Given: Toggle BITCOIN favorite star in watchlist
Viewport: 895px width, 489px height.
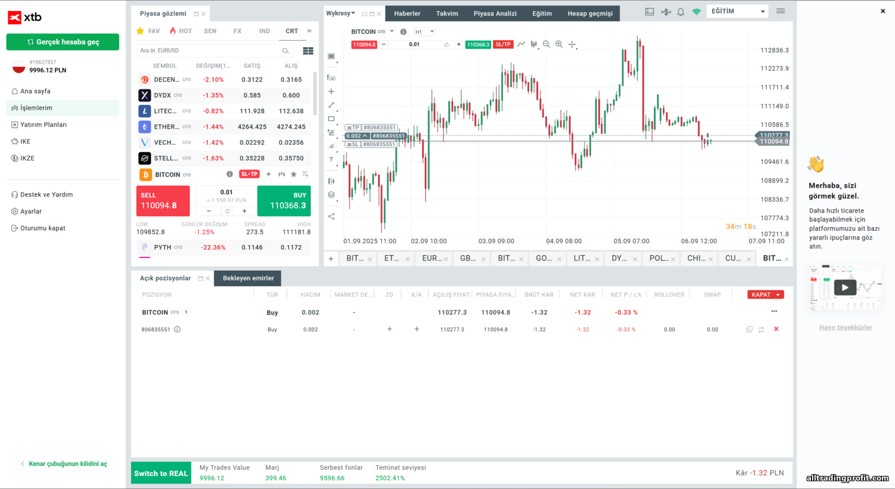Looking at the screenshot, I should 294,174.
